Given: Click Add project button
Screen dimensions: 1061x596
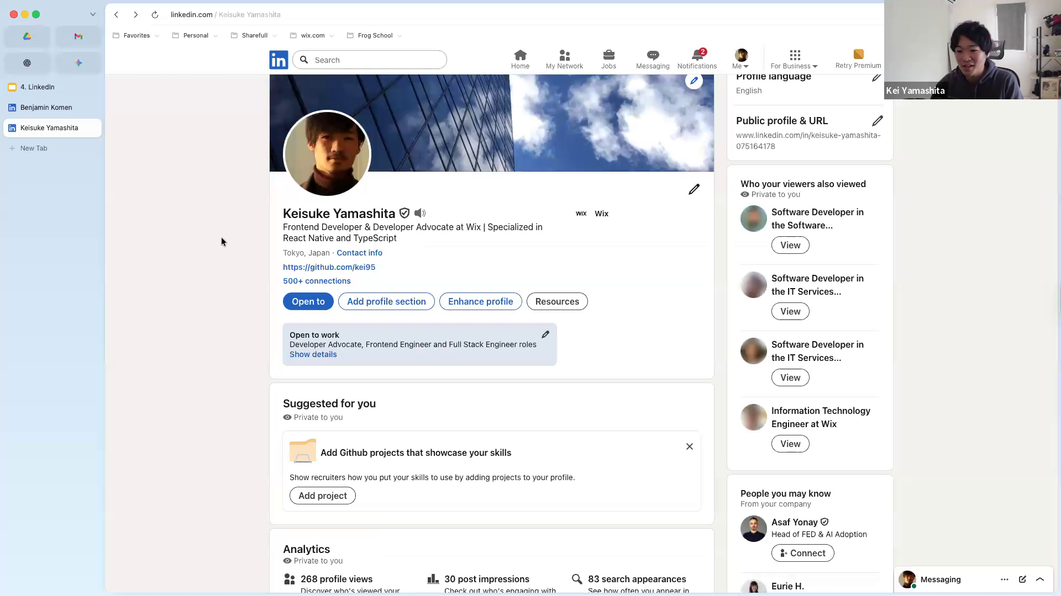Looking at the screenshot, I should [x=323, y=496].
